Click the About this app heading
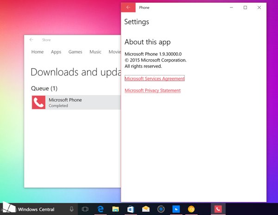This screenshot has width=278, height=215. 147,42
